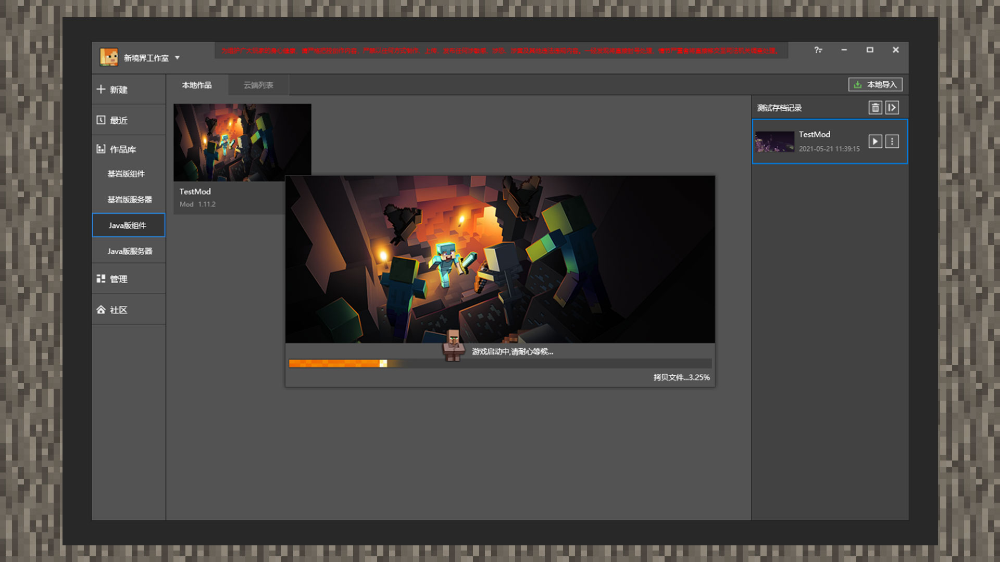Image resolution: width=1000 pixels, height=562 pixels.
Task: Collapse test save records panel icon
Action: tap(892, 108)
